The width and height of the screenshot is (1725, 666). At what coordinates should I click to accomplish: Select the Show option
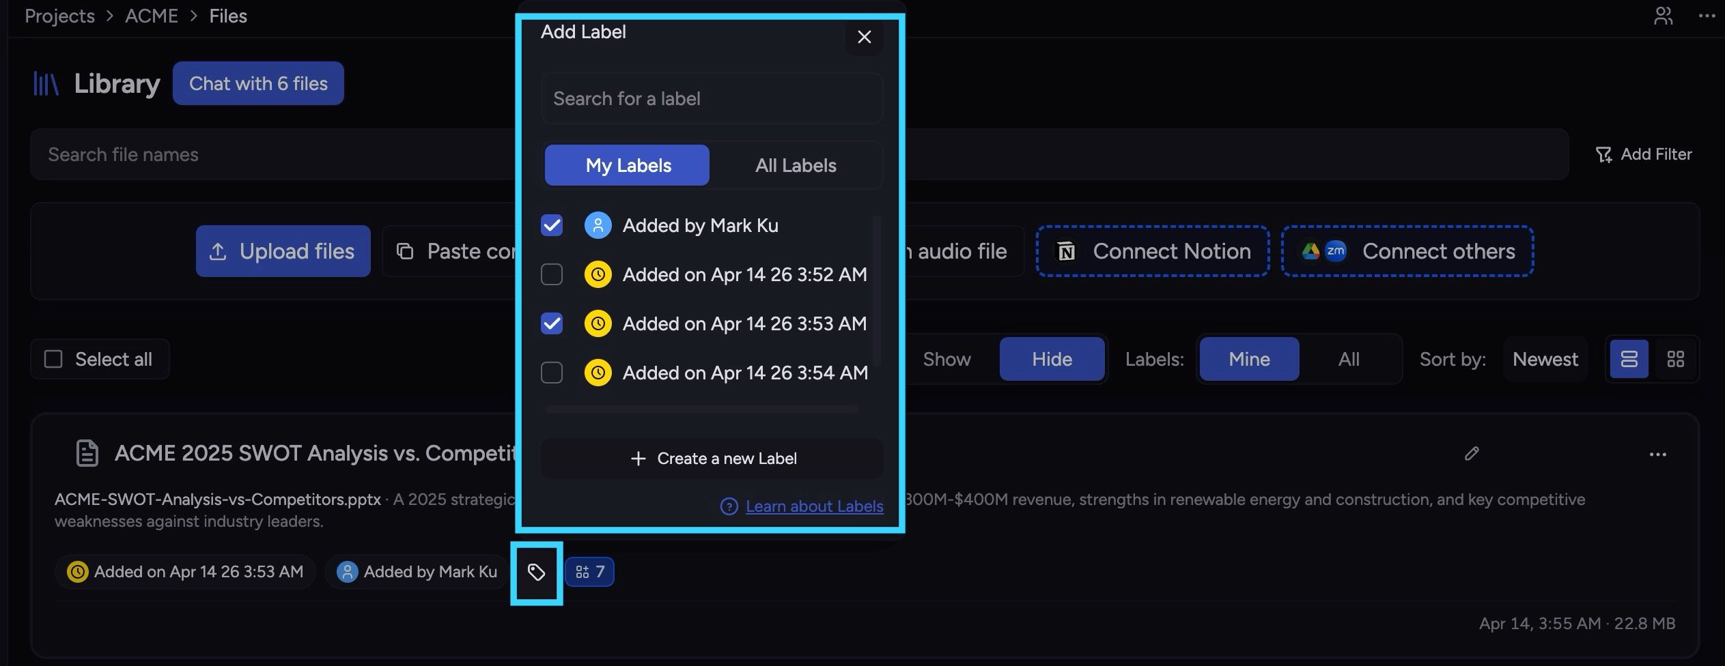pos(946,359)
